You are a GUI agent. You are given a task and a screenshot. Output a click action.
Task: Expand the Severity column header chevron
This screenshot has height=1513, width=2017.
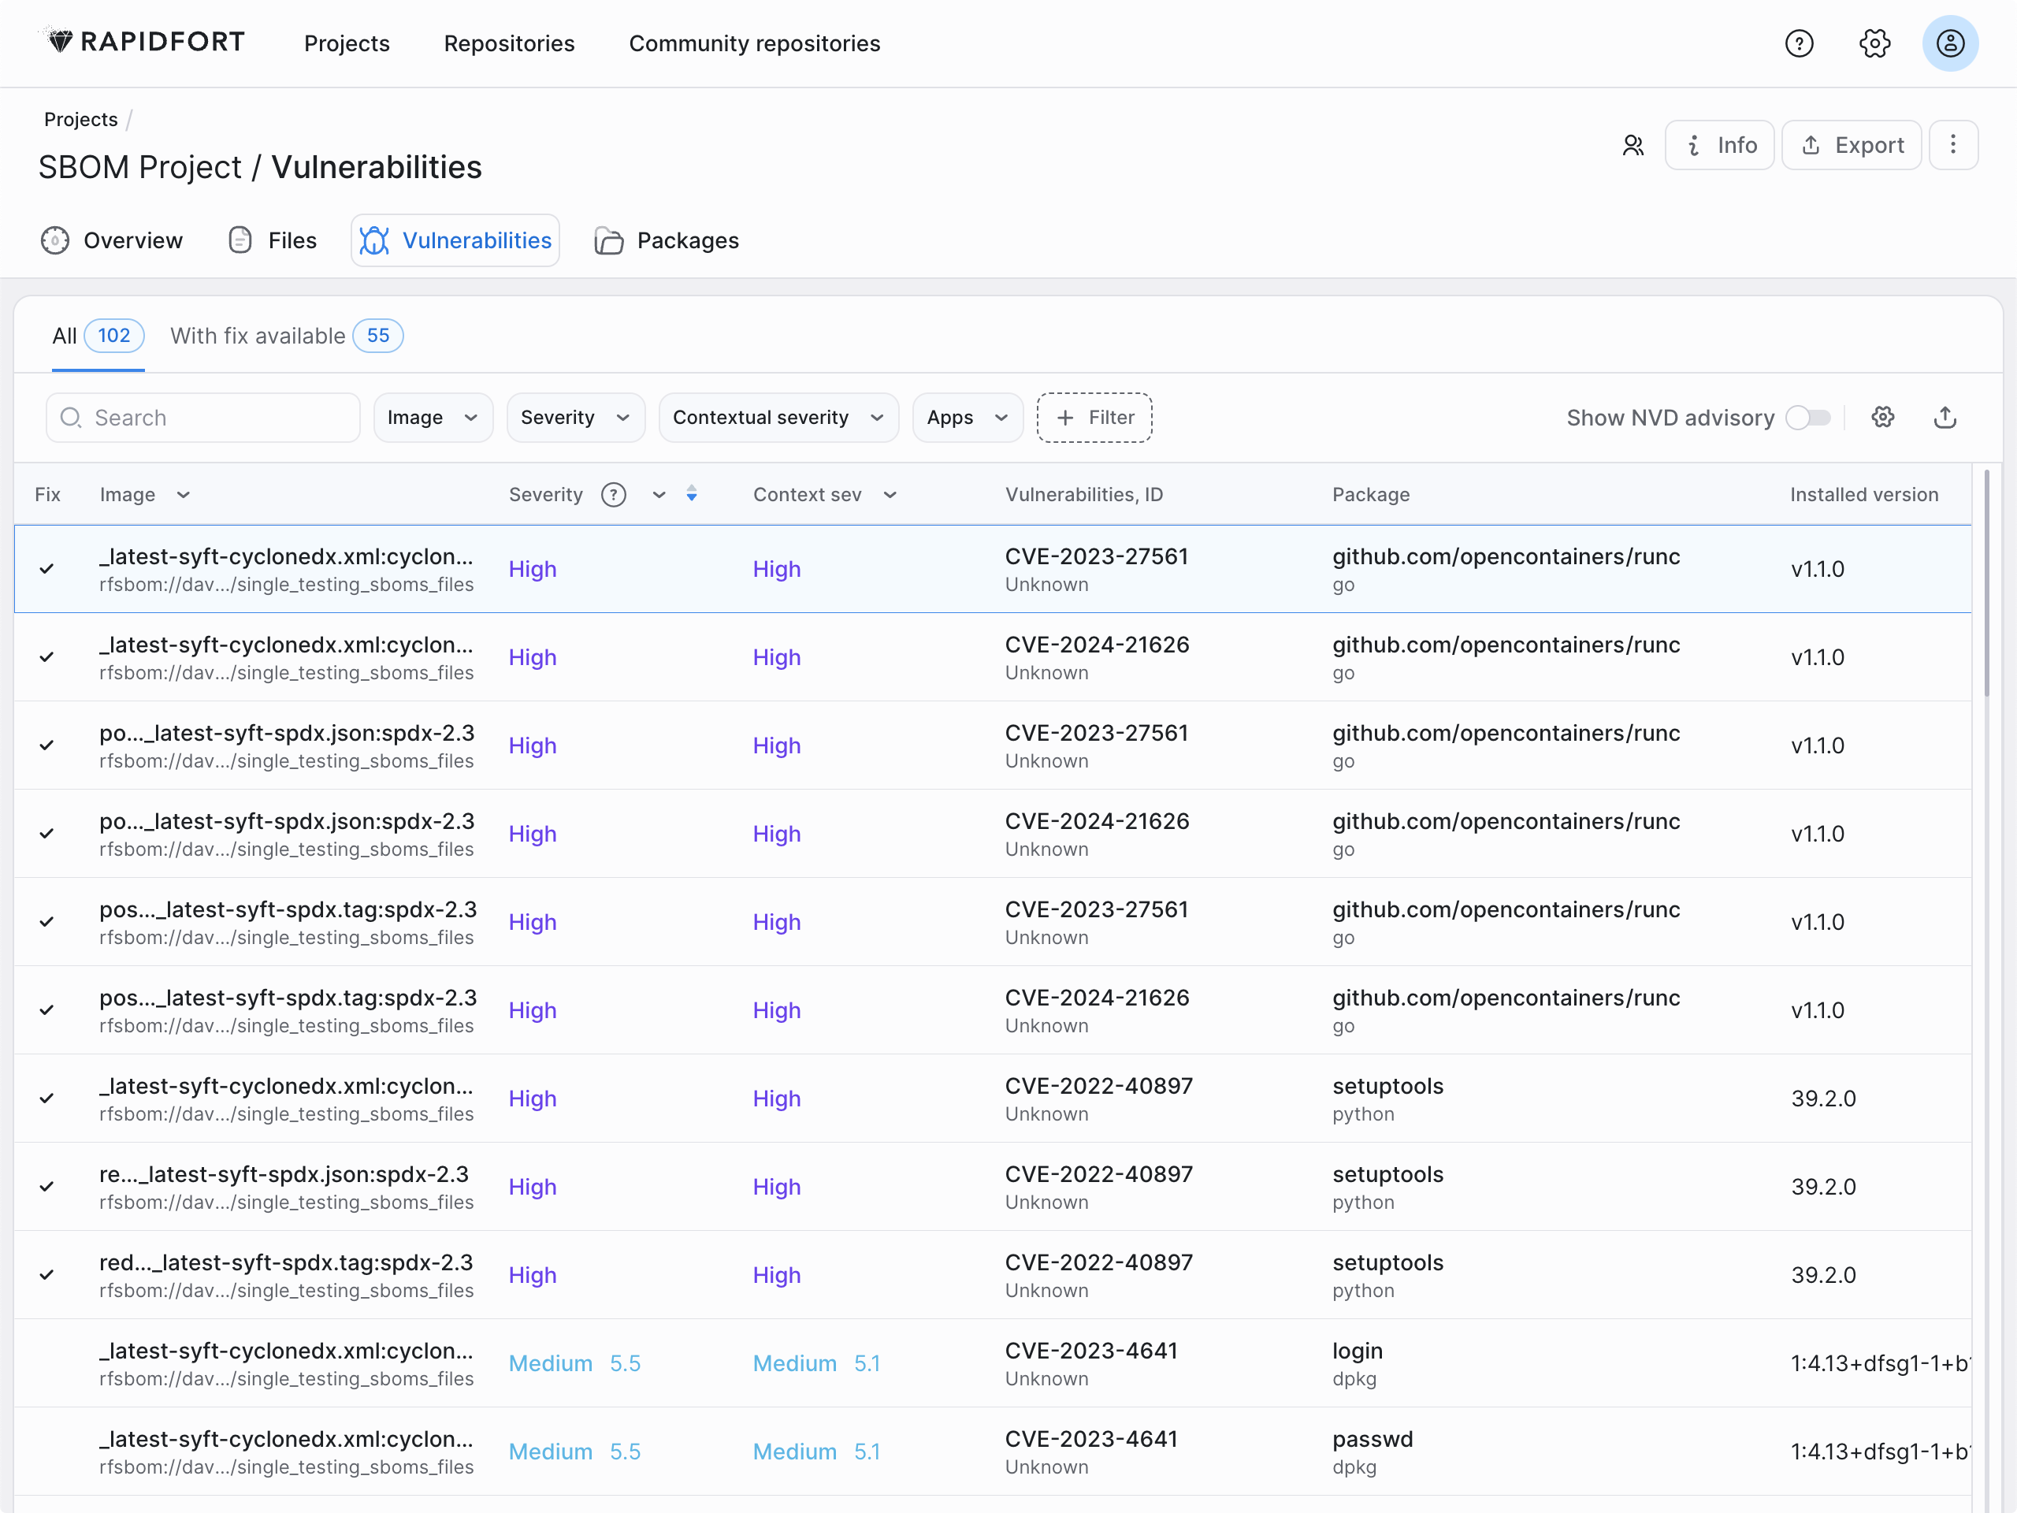pos(659,494)
